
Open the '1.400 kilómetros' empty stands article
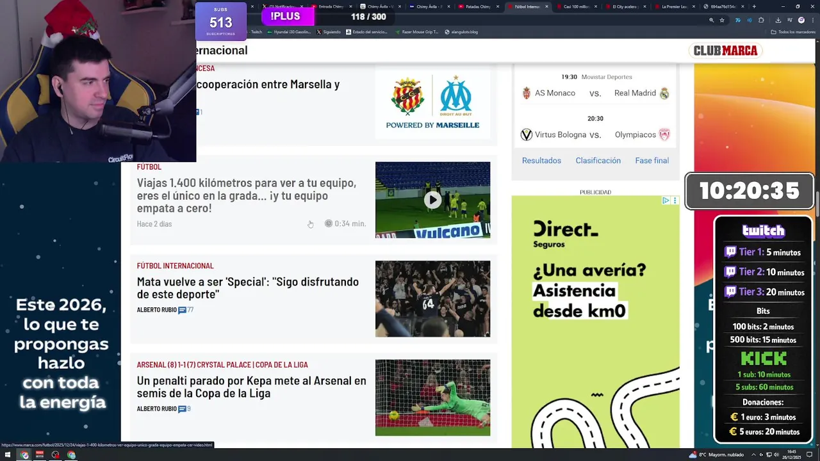(246, 195)
